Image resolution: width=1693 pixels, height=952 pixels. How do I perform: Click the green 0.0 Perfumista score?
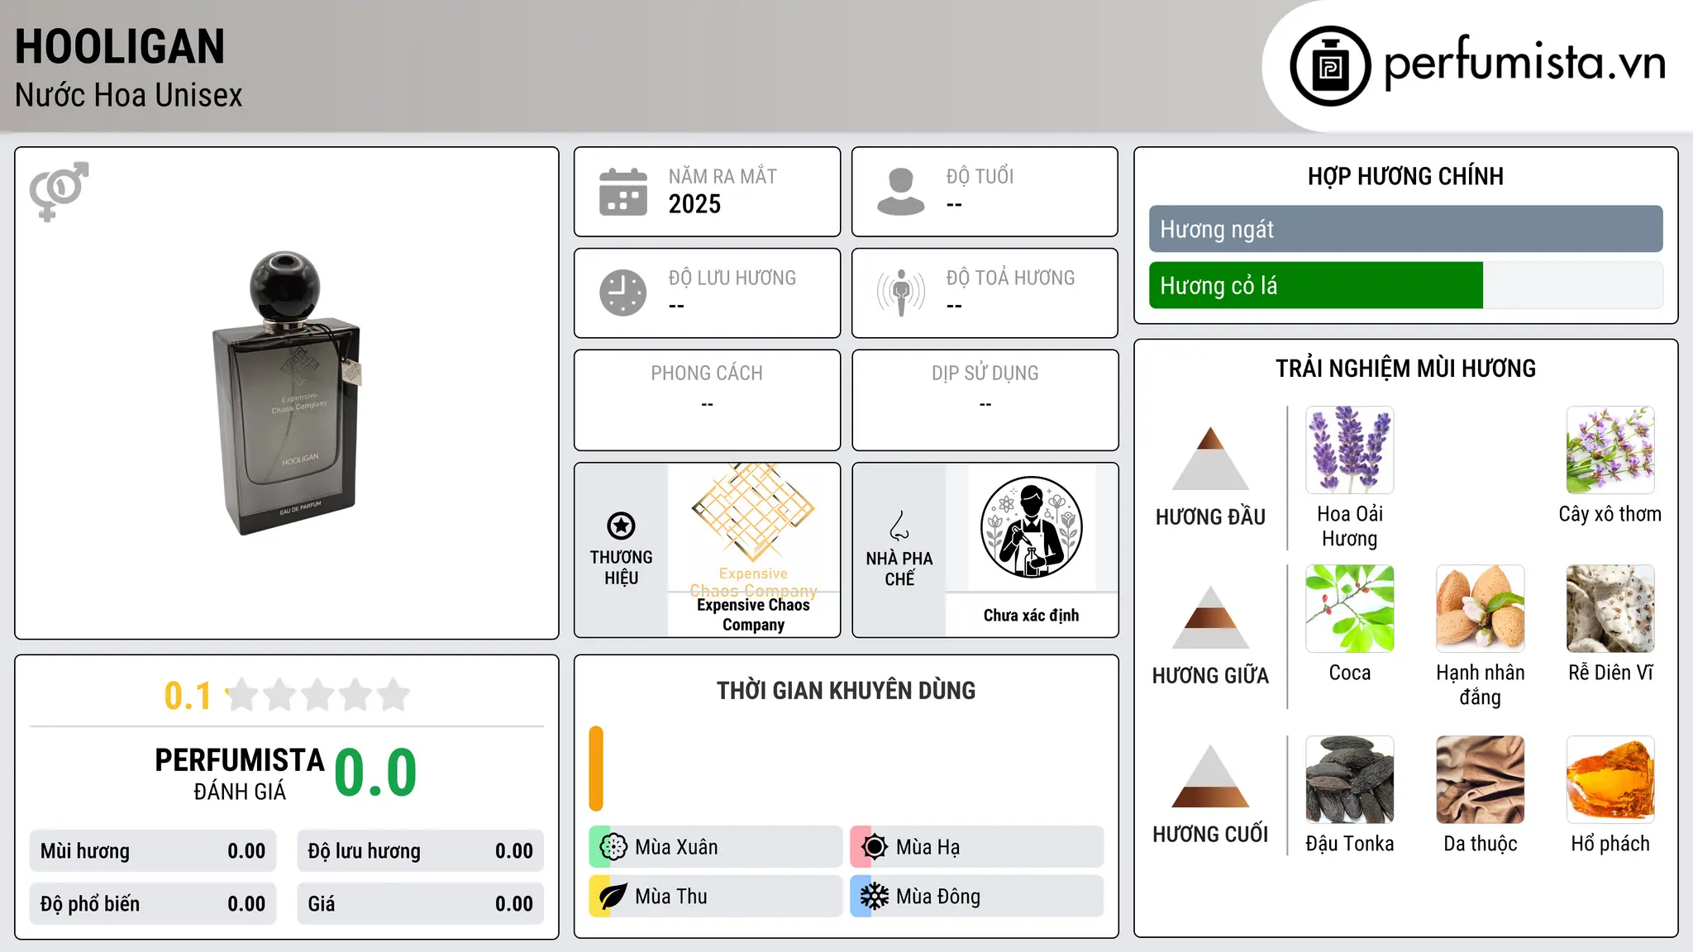tap(375, 773)
